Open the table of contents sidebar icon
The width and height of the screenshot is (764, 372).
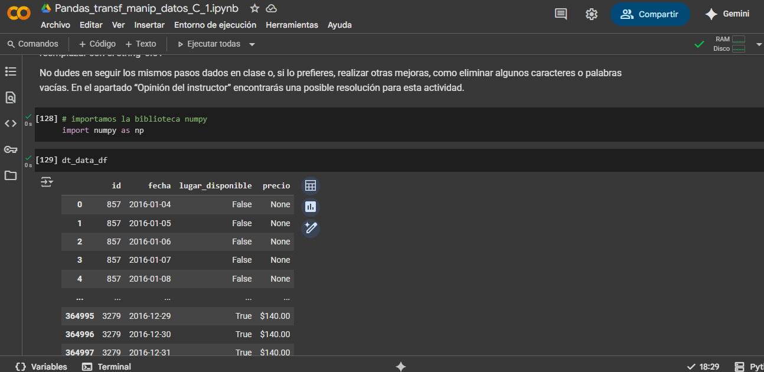click(x=11, y=71)
